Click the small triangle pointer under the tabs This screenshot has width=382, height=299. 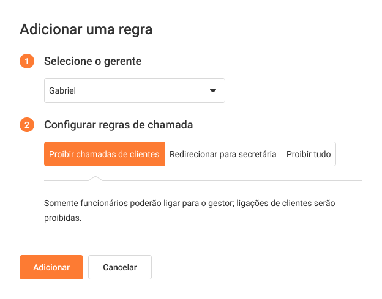(95, 178)
